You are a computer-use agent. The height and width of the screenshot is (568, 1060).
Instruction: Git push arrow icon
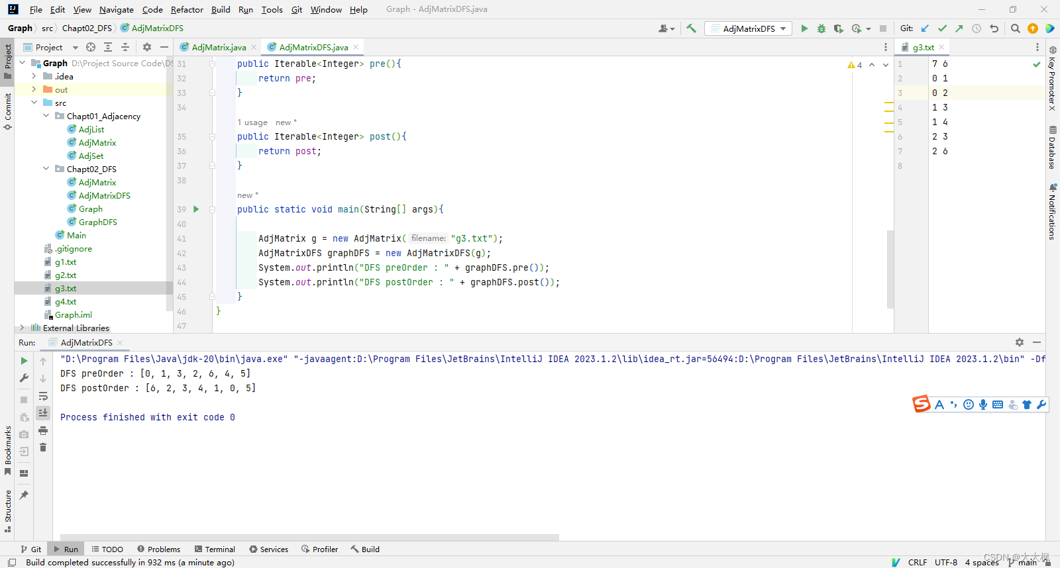coord(959,28)
